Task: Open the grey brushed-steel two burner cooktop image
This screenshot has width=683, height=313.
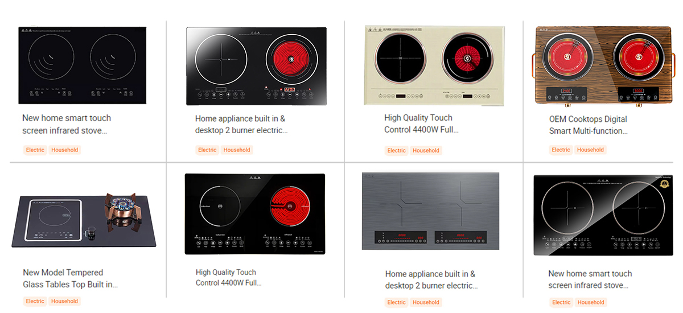Action: pos(431,211)
